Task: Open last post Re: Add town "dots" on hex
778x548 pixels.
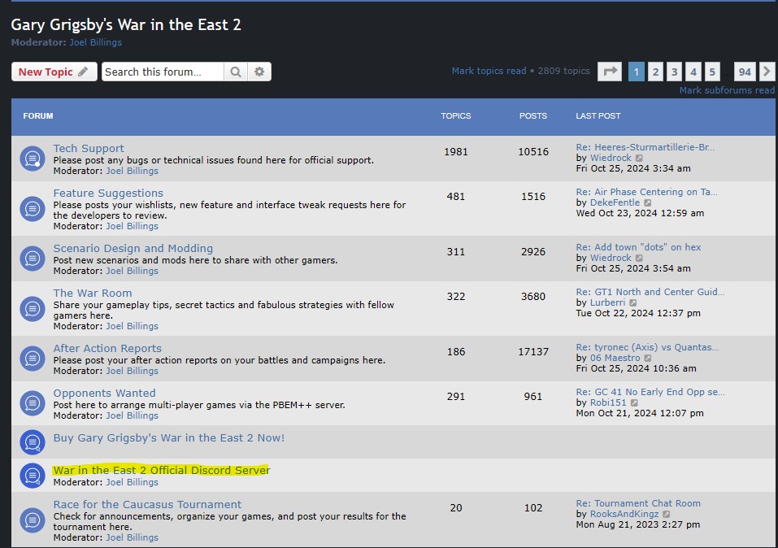Action: tap(638, 247)
